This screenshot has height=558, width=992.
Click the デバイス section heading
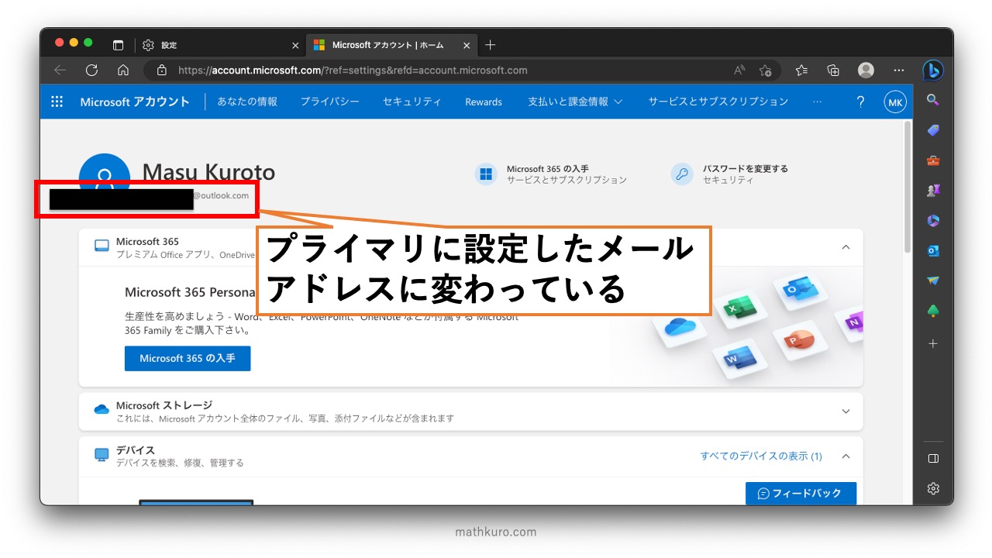(136, 449)
